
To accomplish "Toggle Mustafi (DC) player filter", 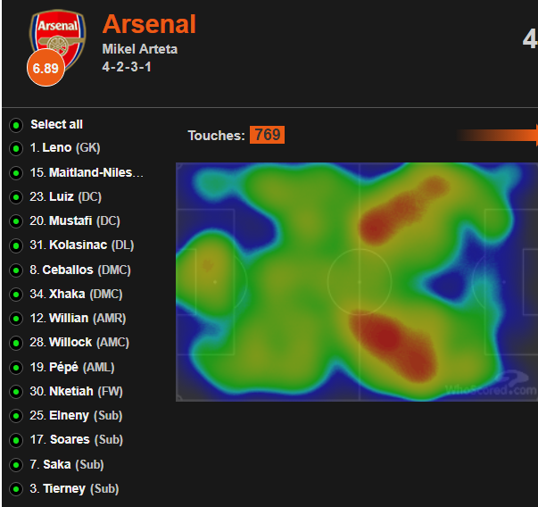I will pyautogui.click(x=16, y=221).
